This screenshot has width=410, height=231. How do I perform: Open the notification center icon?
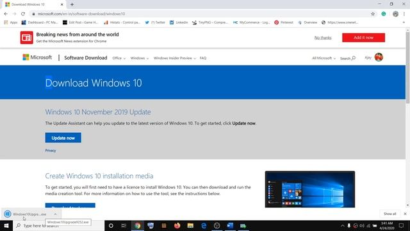click(x=402, y=225)
